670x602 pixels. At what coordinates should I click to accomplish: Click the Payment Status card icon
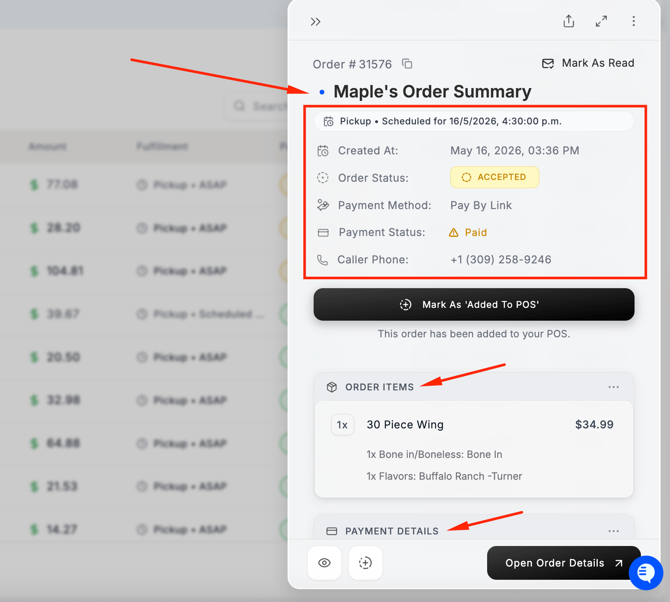coord(323,233)
